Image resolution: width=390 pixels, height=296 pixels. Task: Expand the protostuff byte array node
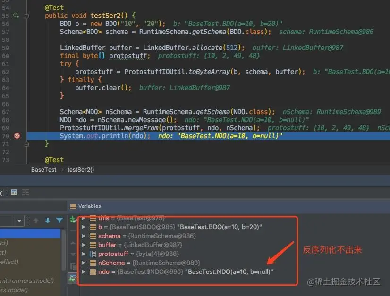tap(84, 254)
